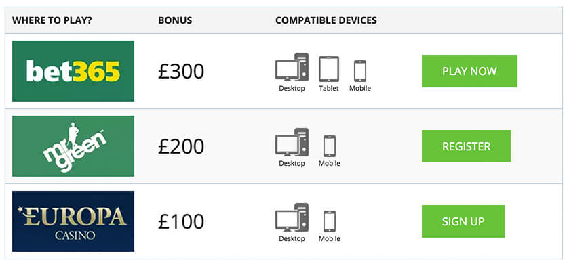Click the Tablet label under bet365 devices
Screen dimensions: 567x264
[x=329, y=88]
